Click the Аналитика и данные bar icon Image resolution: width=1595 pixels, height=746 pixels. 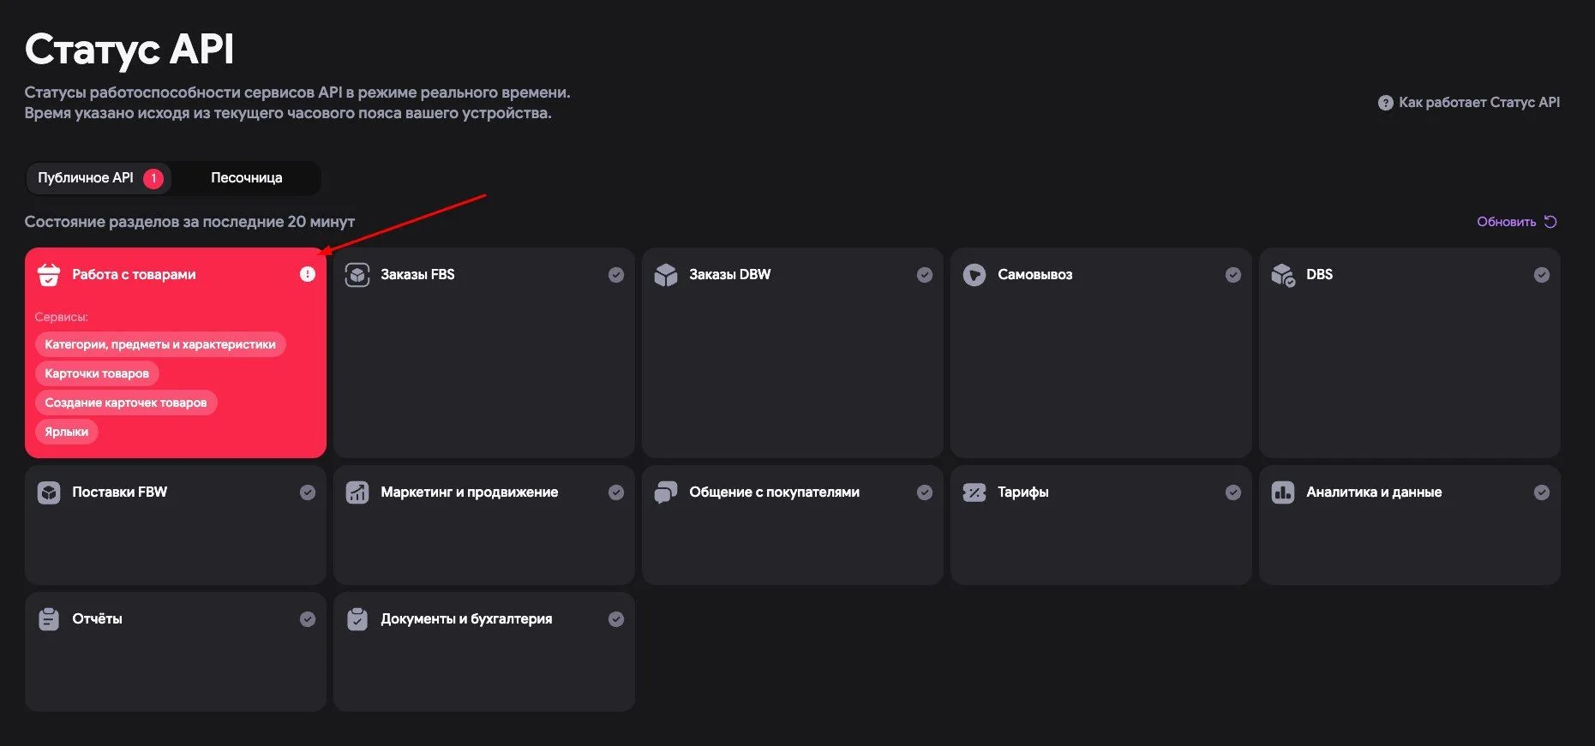point(1283,492)
